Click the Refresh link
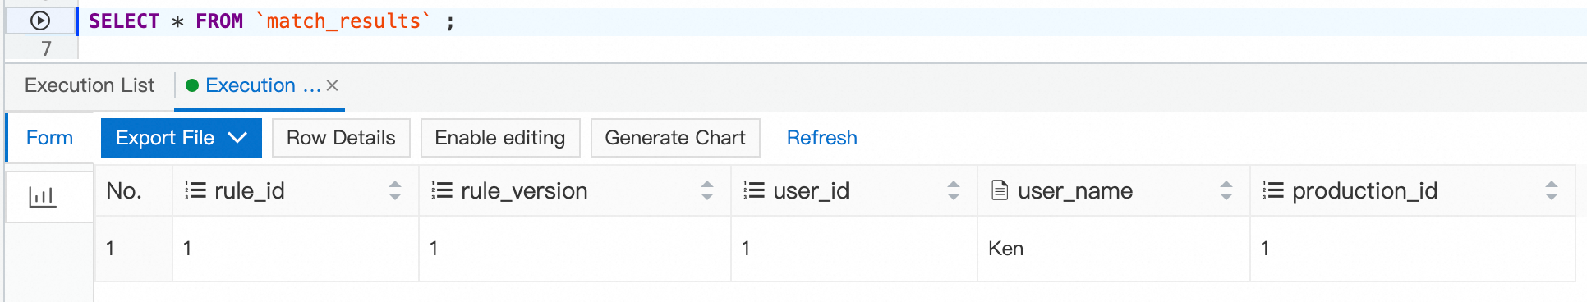 click(x=821, y=138)
